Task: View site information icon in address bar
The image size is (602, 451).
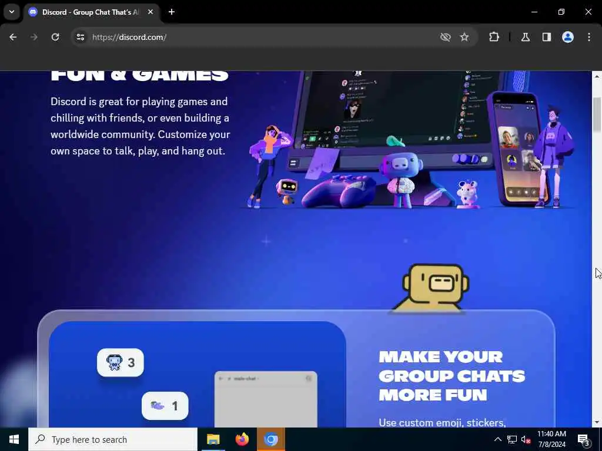Action: [x=80, y=37]
